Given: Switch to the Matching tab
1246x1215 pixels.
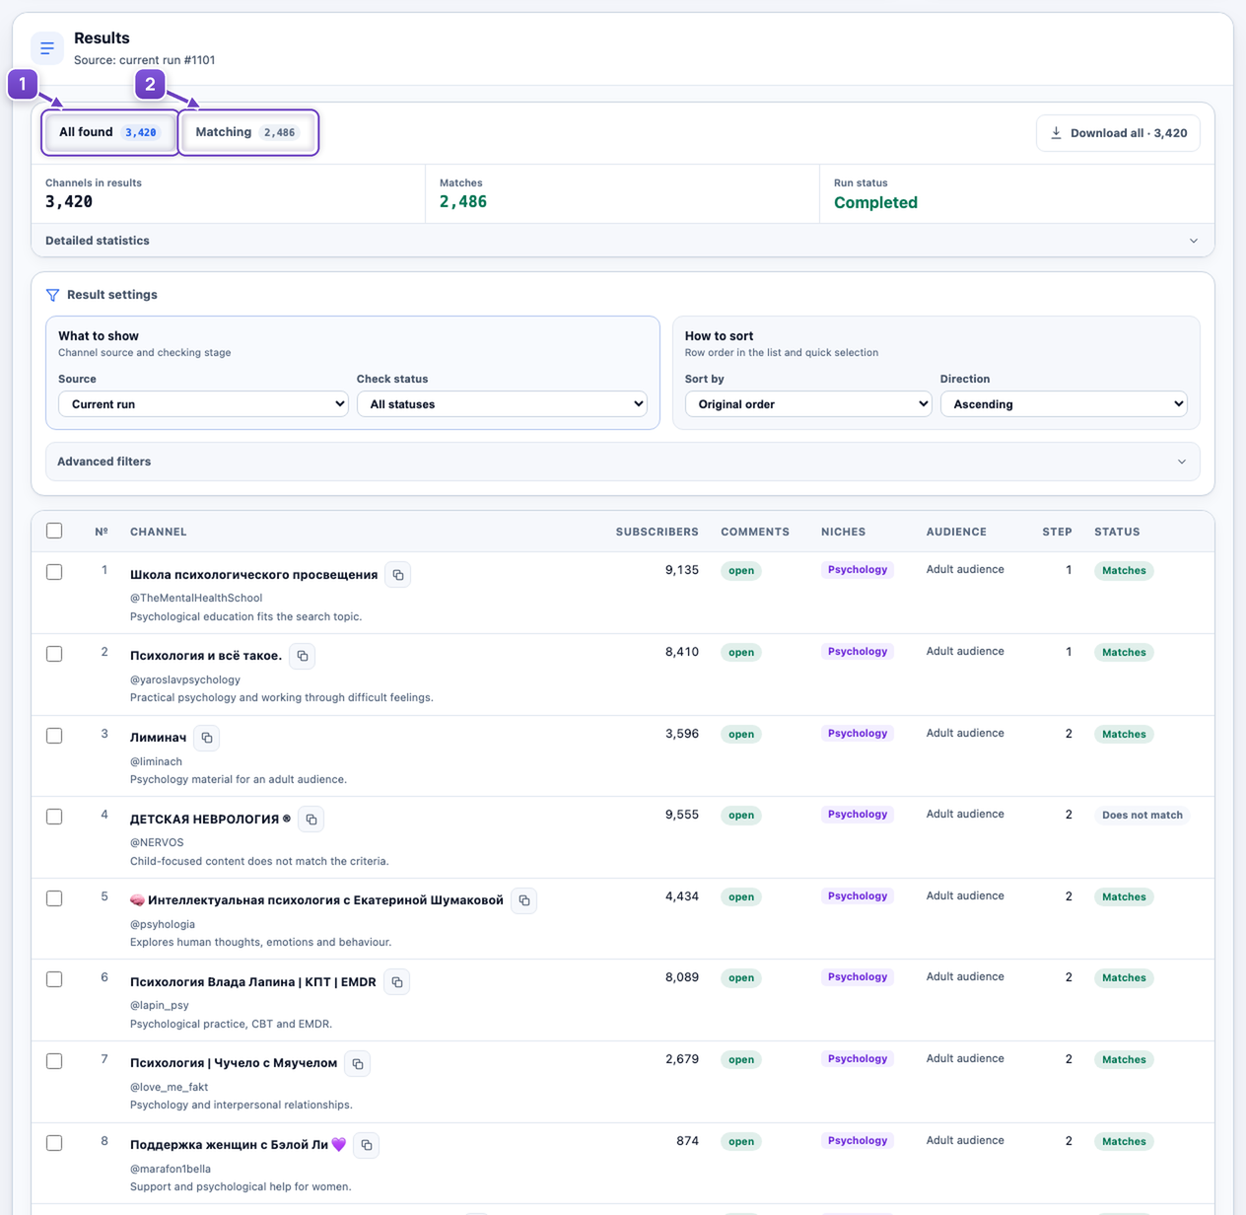Looking at the screenshot, I should click(x=248, y=132).
